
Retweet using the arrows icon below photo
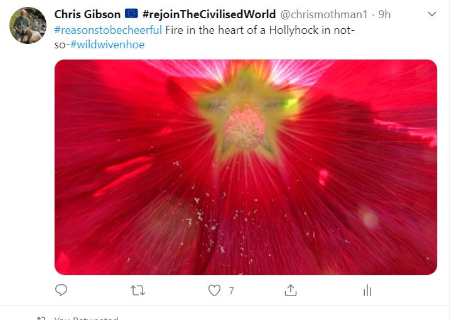pyautogui.click(x=138, y=291)
